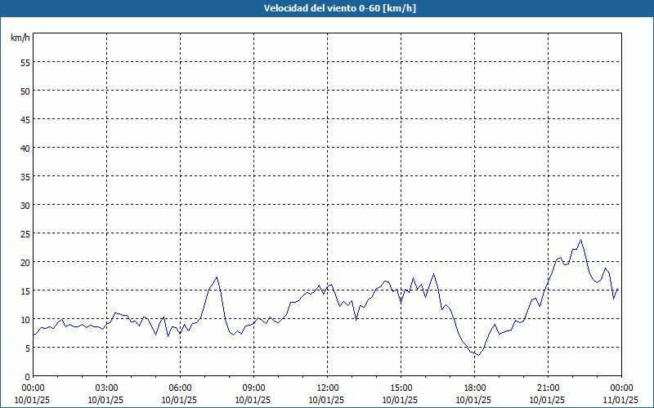Click the y-axis label '30'
The image size is (654, 408).
point(25,206)
